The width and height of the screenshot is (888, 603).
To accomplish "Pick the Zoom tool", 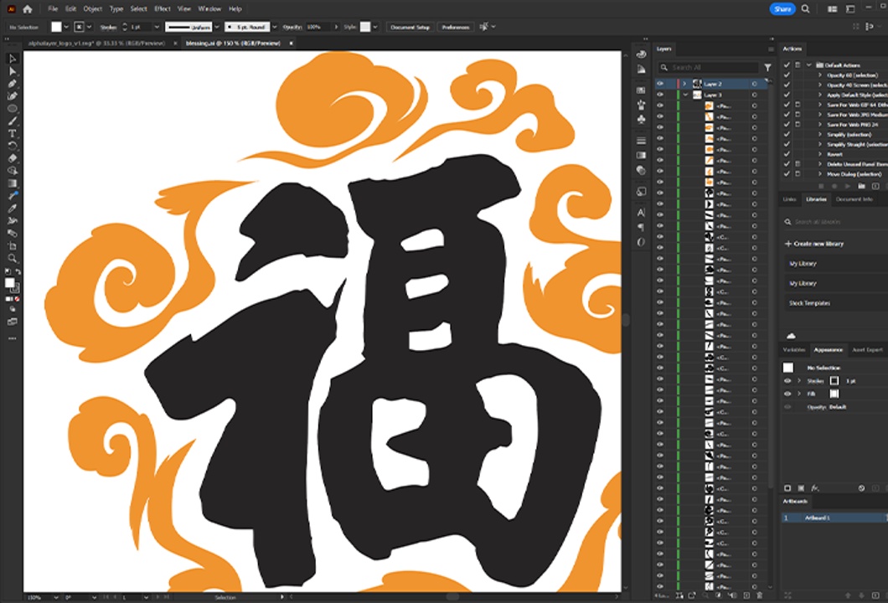I will coord(13,258).
